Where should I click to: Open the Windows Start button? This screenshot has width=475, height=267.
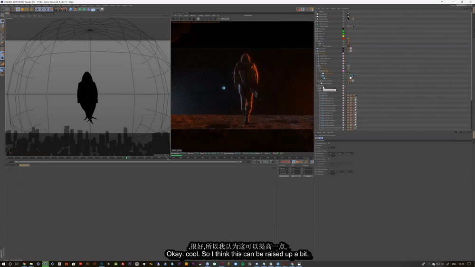pyautogui.click(x=3, y=264)
